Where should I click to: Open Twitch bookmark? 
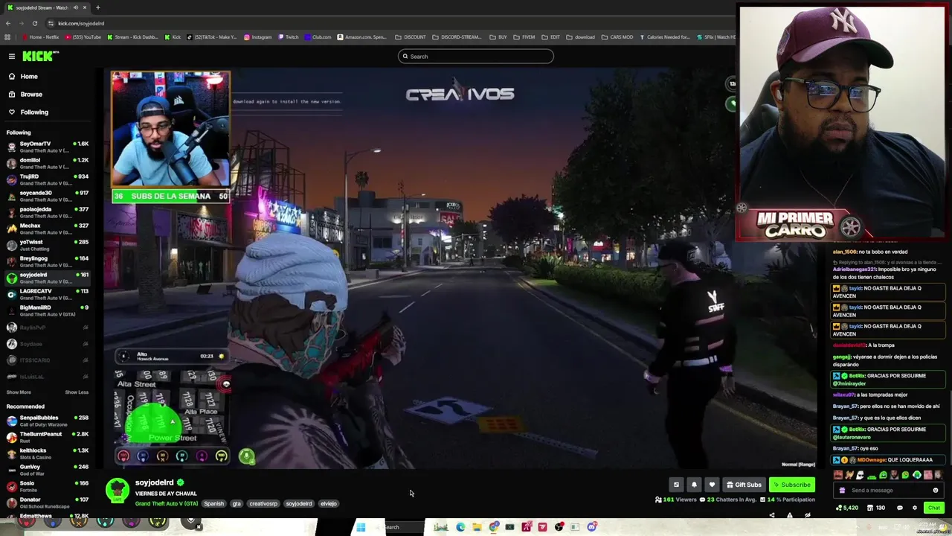click(289, 37)
